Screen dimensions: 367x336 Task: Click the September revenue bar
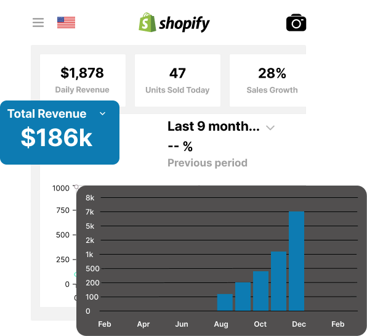[243, 297]
